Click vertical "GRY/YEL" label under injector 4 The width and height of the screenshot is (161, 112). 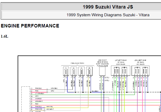click(x=87, y=83)
